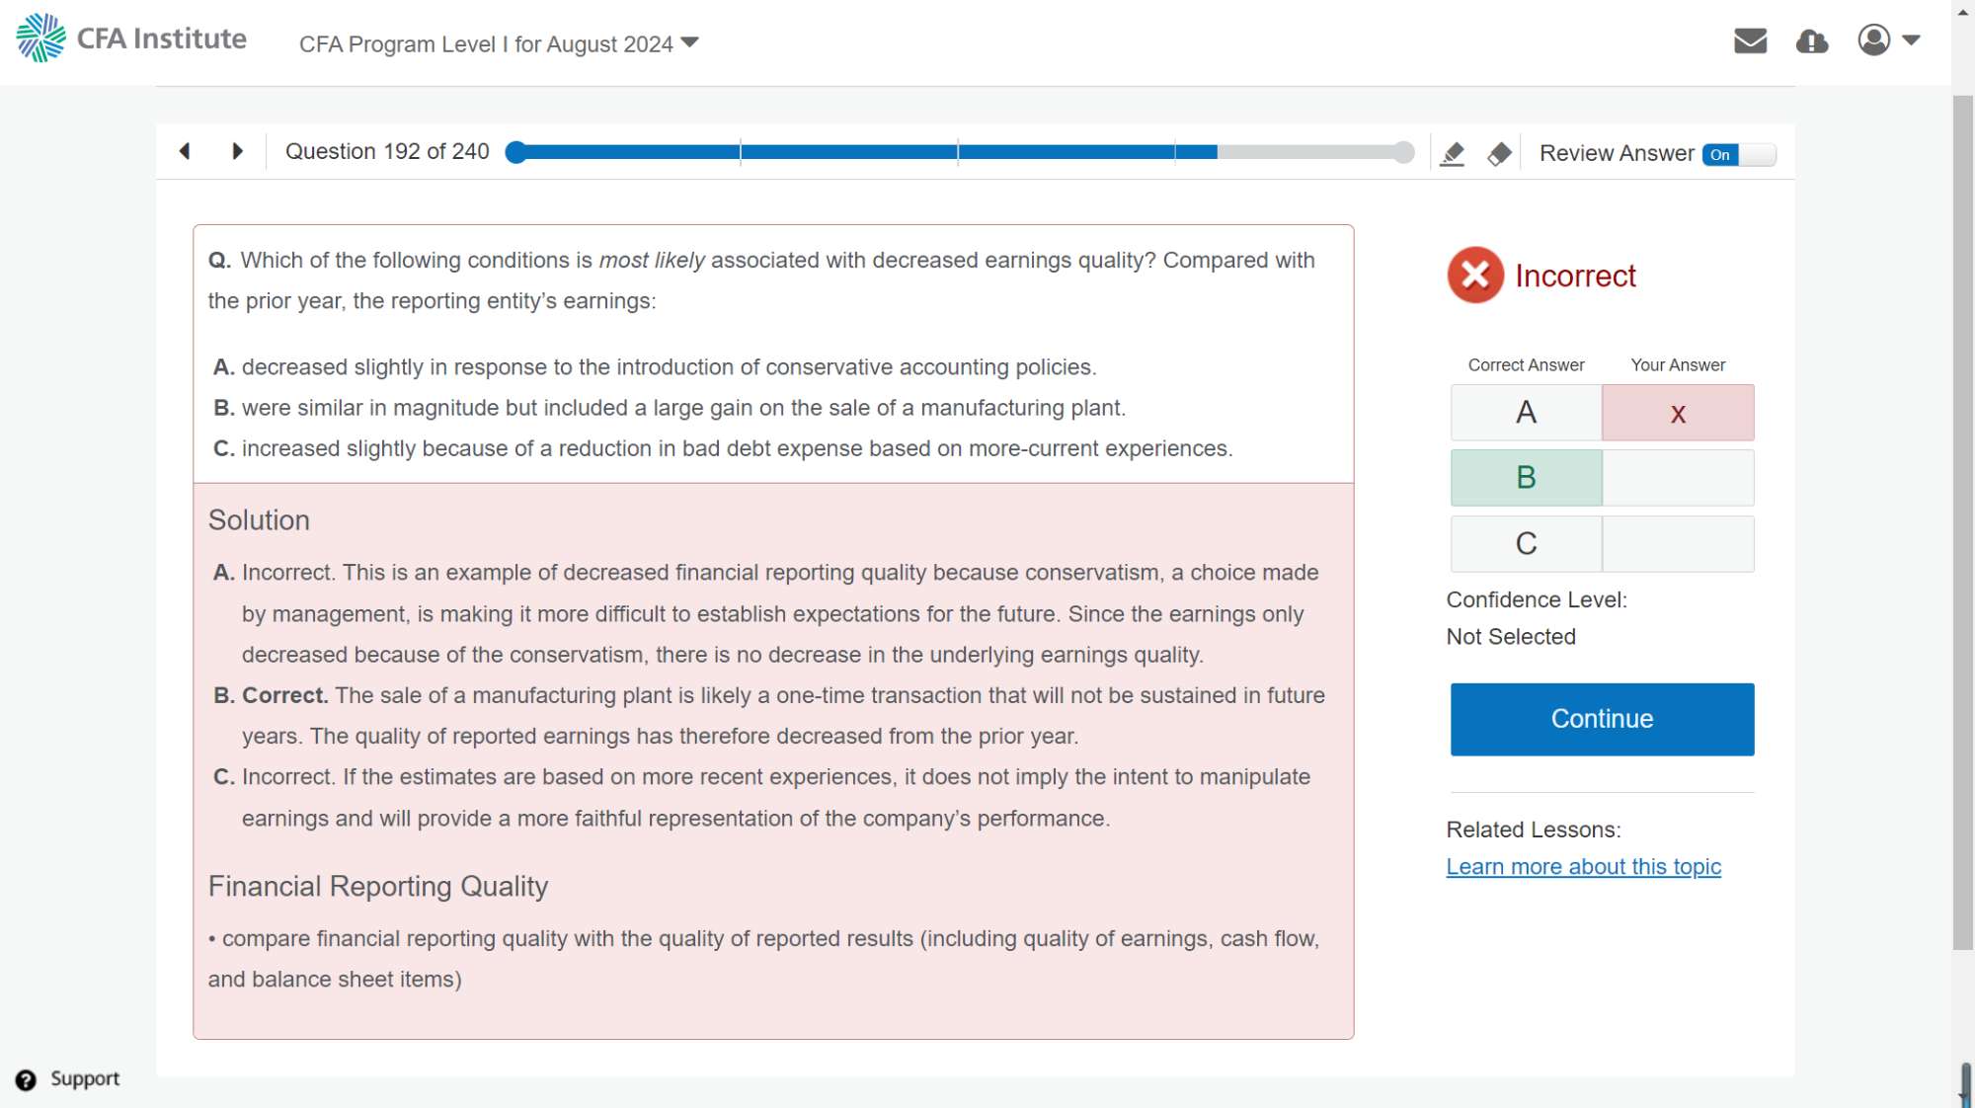The image size is (1975, 1108).
Task: Select the eraser tool icon
Action: pos(1499,154)
